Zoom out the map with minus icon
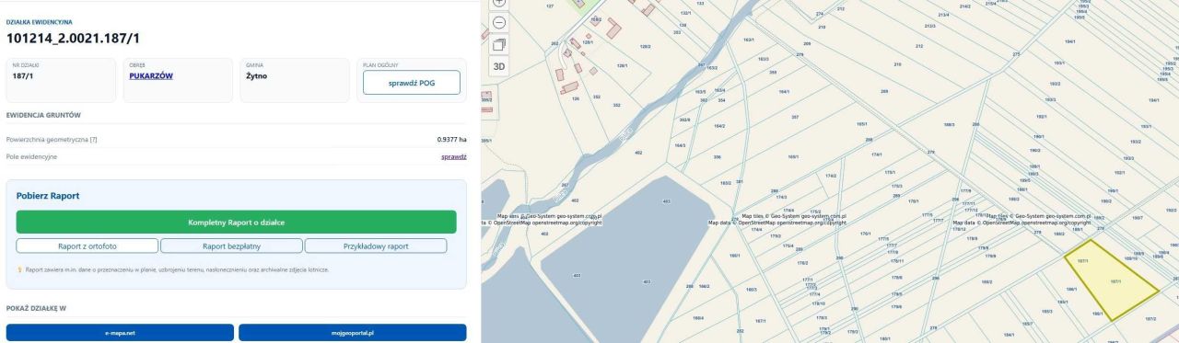 499,22
